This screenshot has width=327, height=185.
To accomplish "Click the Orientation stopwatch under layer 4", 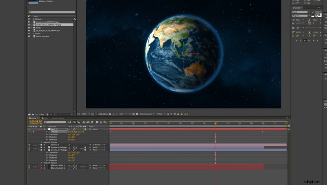I will click(x=47, y=152).
